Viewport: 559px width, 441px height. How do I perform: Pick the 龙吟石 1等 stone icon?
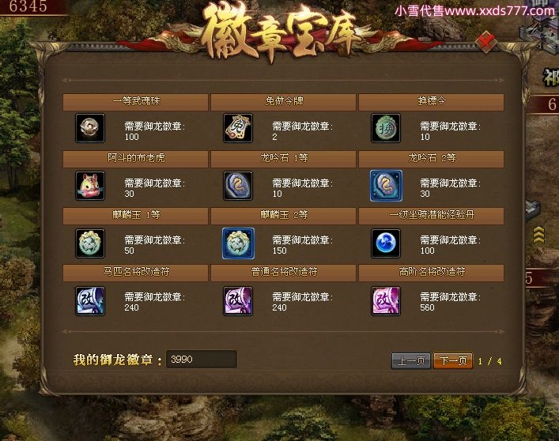(x=238, y=186)
